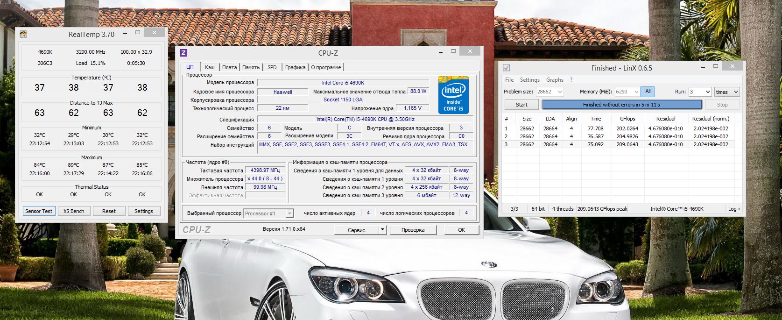Click the 4398.97 МГц clock speed field
The width and height of the screenshot is (782, 320).
coord(265,171)
